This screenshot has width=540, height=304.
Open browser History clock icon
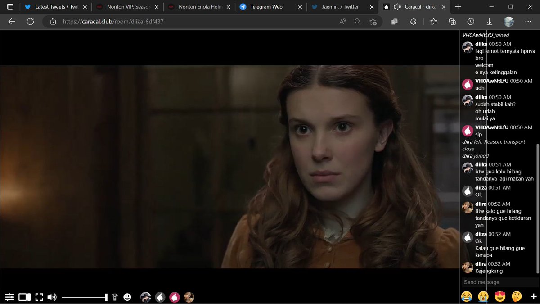pyautogui.click(x=471, y=22)
